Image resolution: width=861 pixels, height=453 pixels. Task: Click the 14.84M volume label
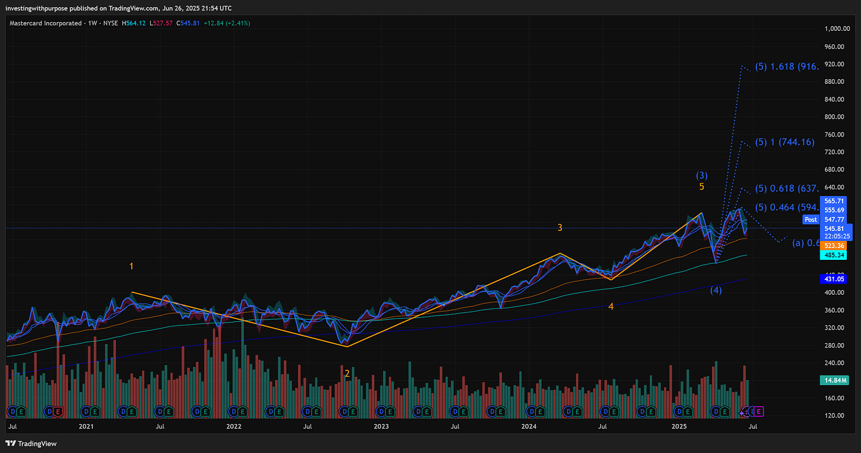point(835,380)
